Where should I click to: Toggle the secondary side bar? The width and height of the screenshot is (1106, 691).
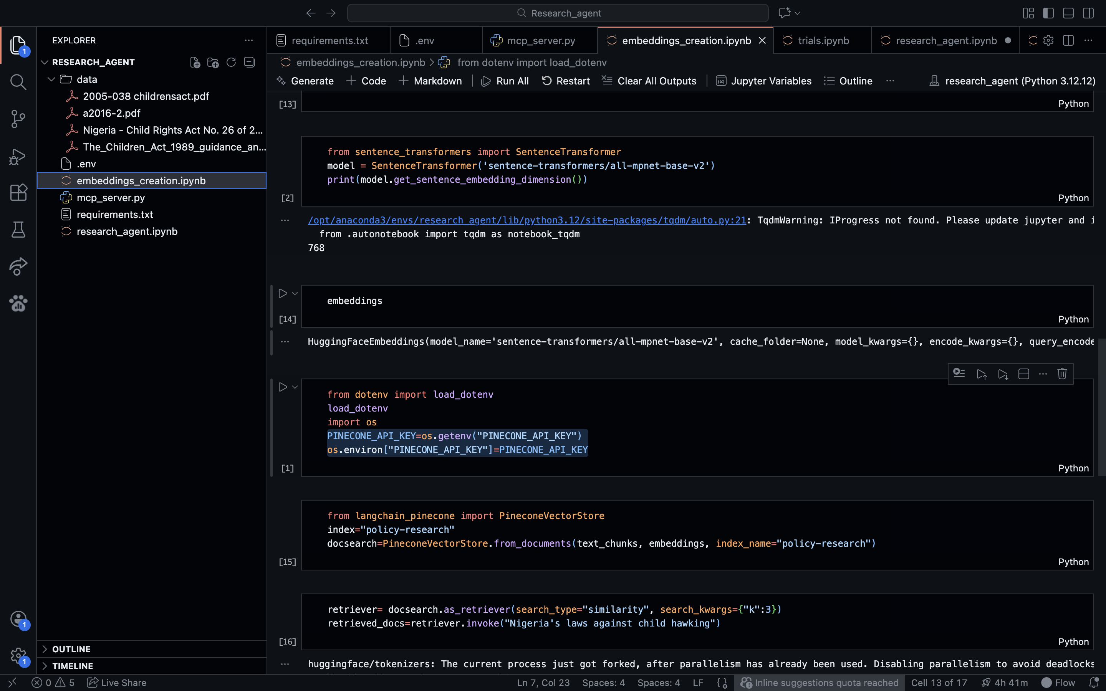1089,13
